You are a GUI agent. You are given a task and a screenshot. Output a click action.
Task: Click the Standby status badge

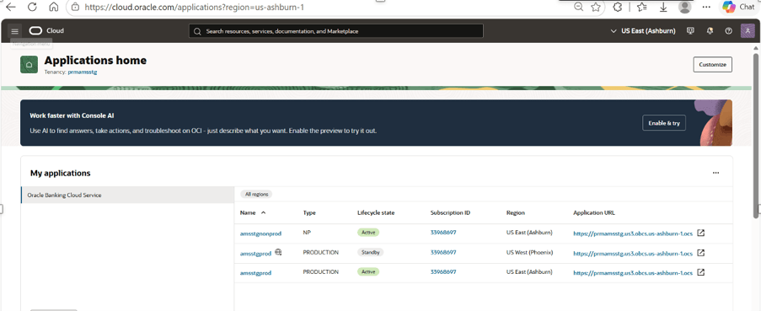(x=371, y=252)
